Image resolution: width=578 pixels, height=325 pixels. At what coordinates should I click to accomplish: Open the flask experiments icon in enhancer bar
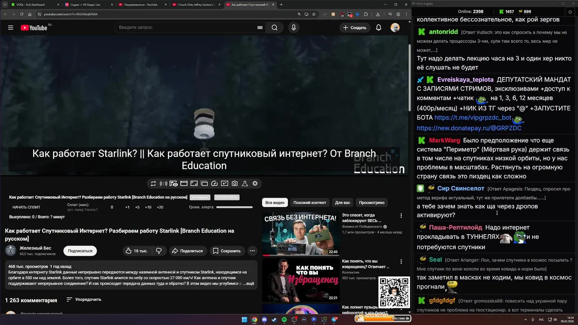(245, 184)
